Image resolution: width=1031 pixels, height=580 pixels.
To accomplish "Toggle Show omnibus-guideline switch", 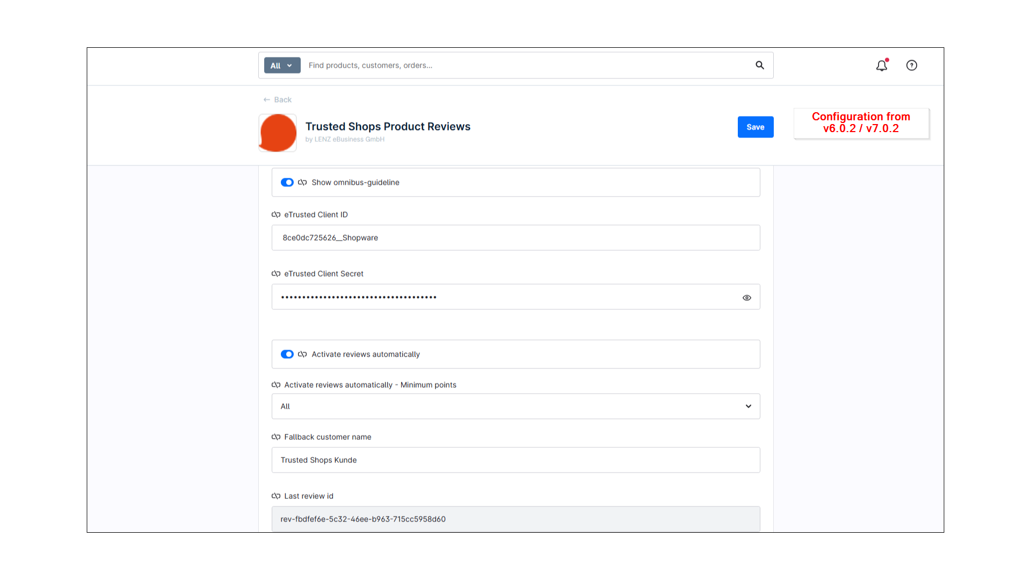I will [x=287, y=183].
